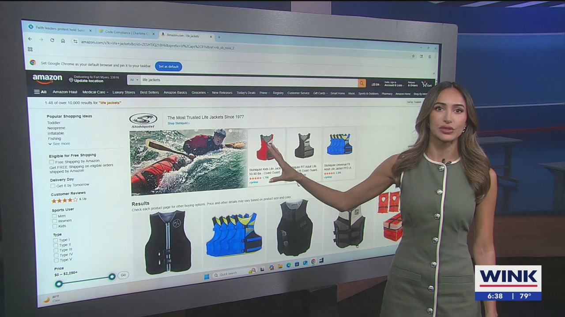The width and height of the screenshot is (565, 317).
Task: Expand the Prime dropdown menu
Action: point(264,93)
